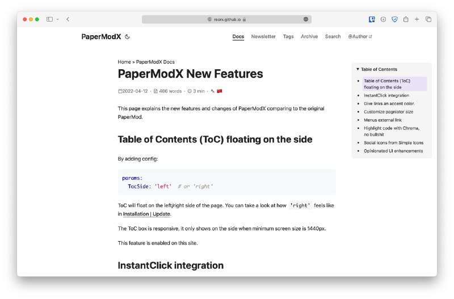Open the Share menu icon
The height and width of the screenshot is (299, 454).
pyautogui.click(x=406, y=19)
